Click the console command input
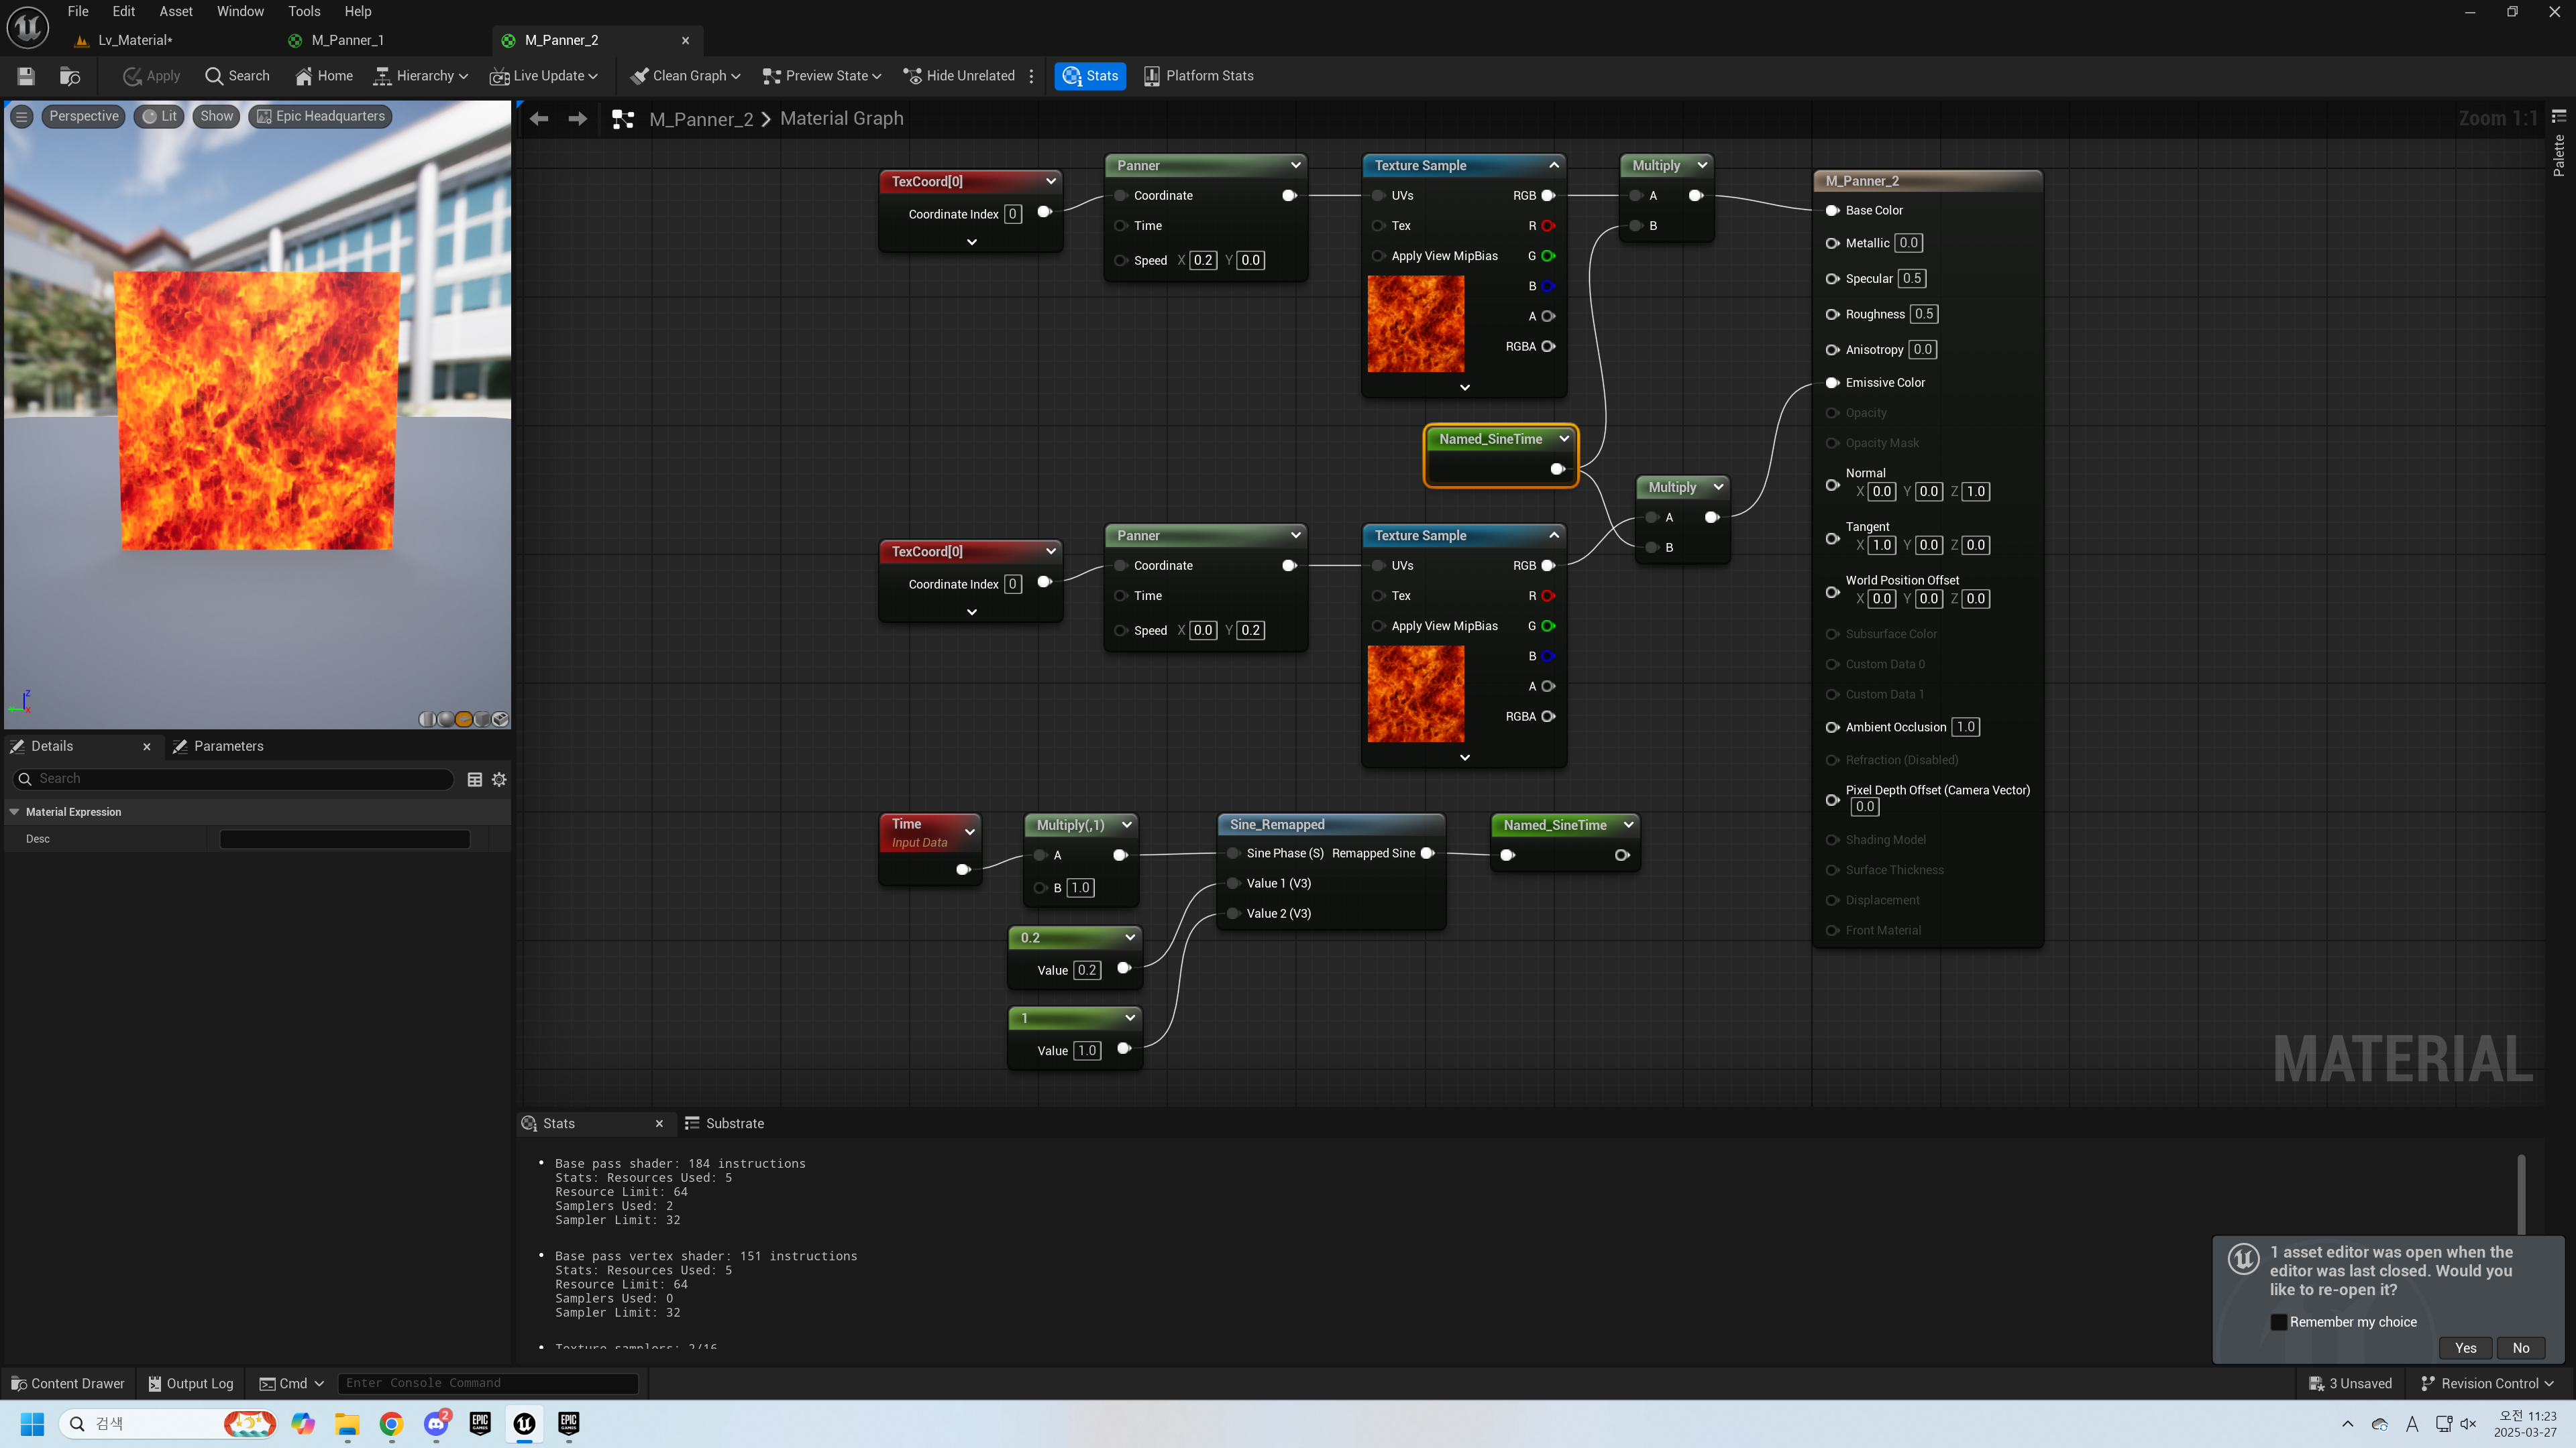This screenshot has width=2576, height=1448. (x=488, y=1383)
